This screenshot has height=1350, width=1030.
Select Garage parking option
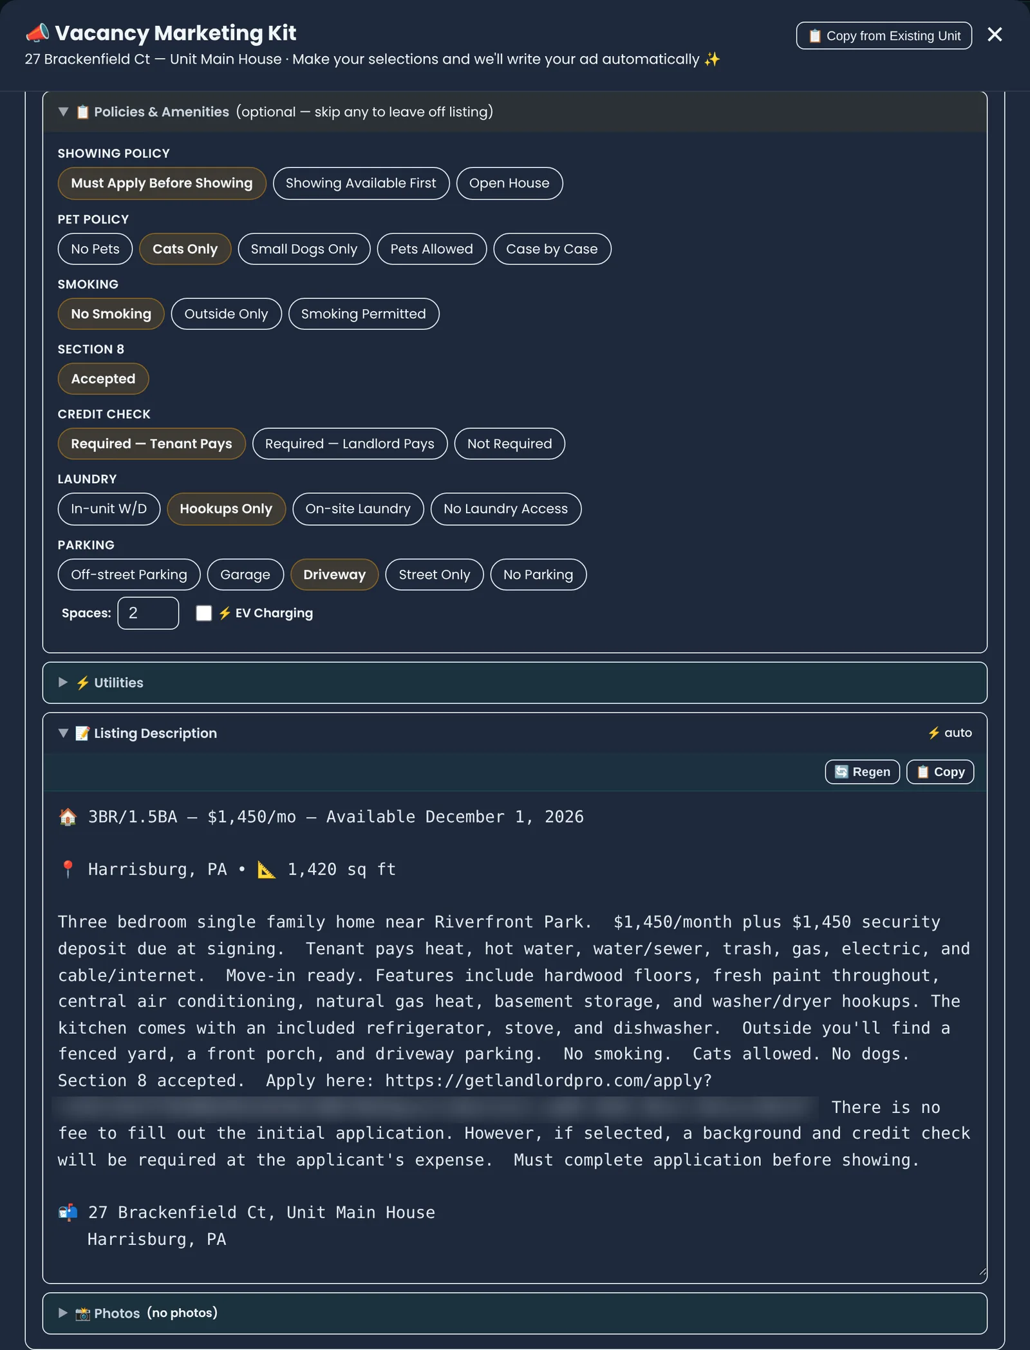(245, 575)
